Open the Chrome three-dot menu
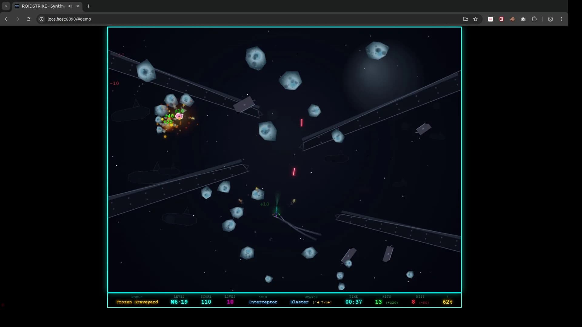582x327 pixels. (561, 19)
